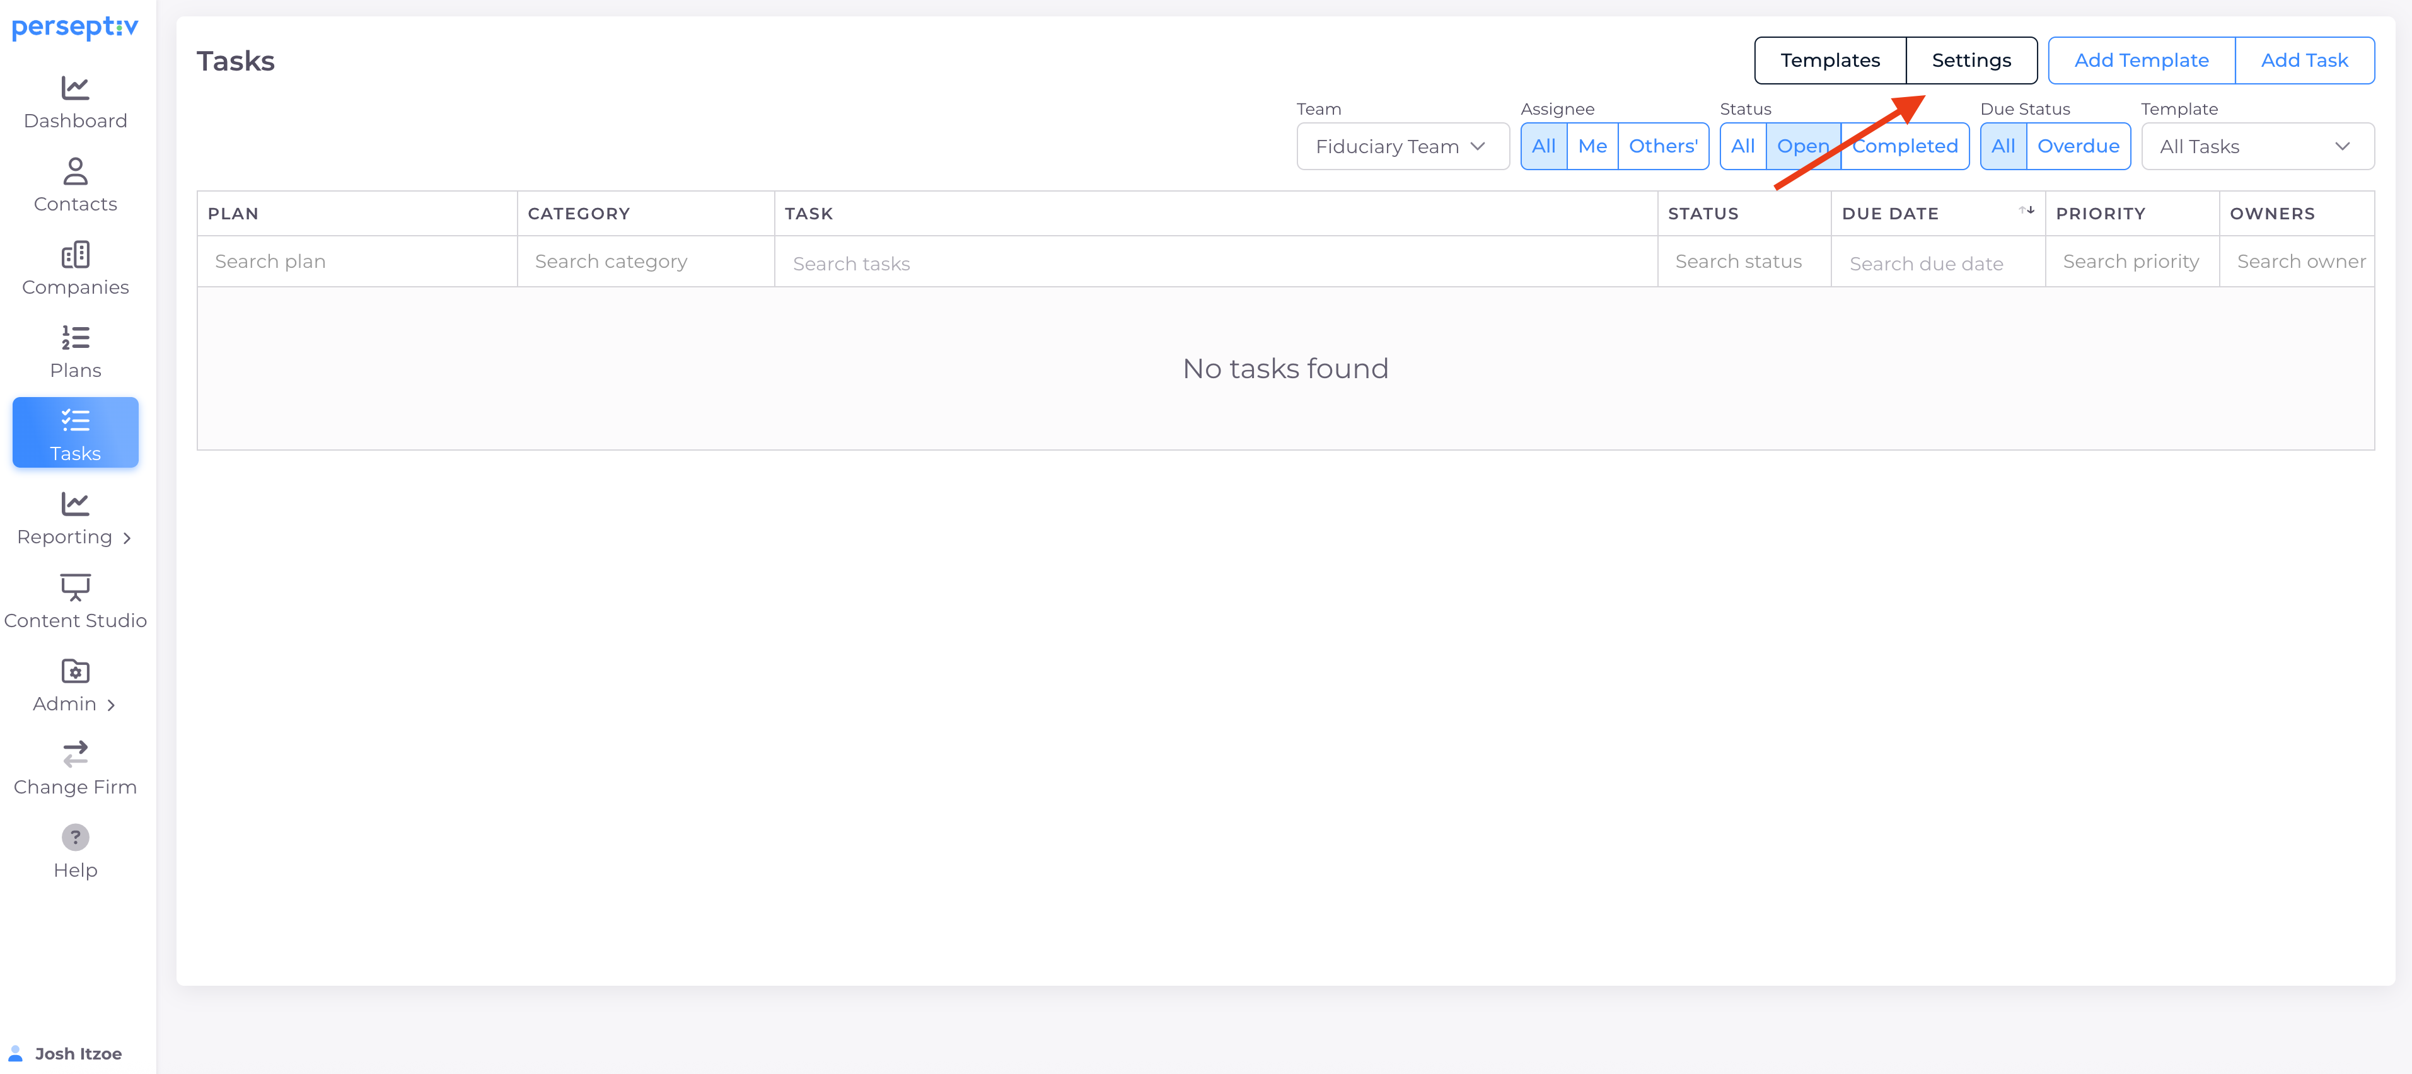The width and height of the screenshot is (2412, 1074).
Task: Expand the Reporting submenu
Action: pos(75,538)
